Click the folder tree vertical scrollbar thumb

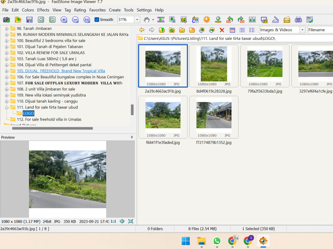click(x=132, y=110)
